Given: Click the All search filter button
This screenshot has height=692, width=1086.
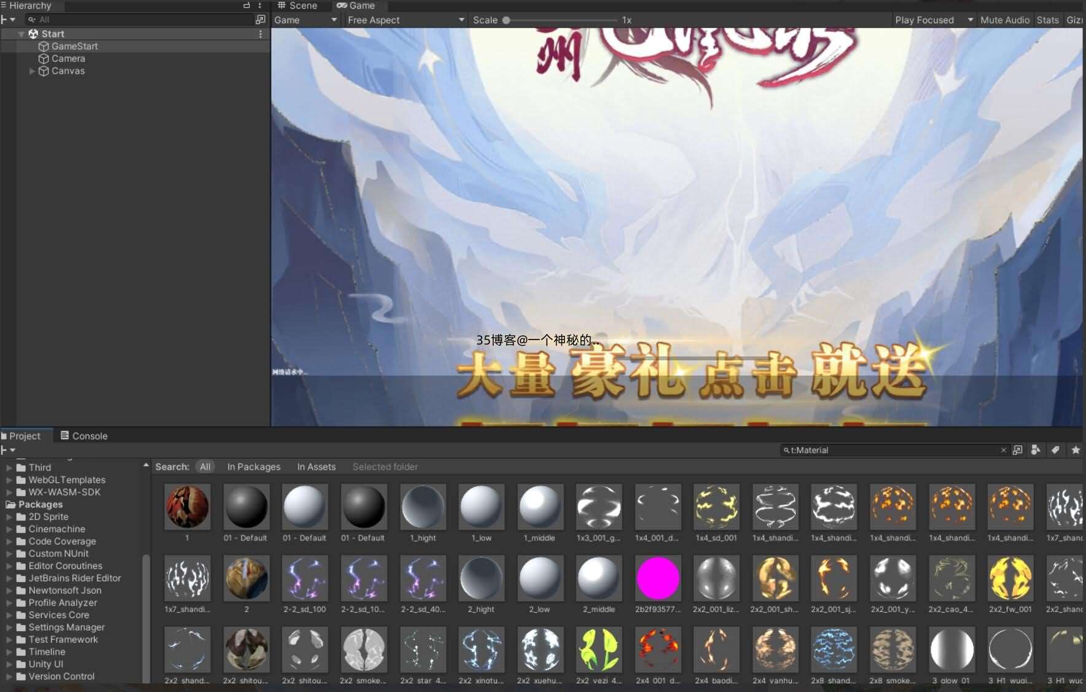Looking at the screenshot, I should pyautogui.click(x=205, y=467).
